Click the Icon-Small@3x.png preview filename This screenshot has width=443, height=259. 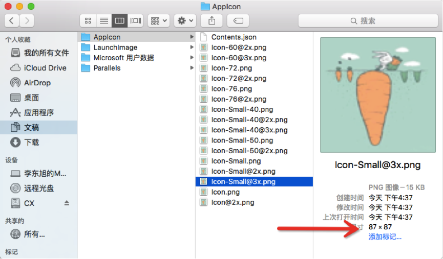point(377,164)
